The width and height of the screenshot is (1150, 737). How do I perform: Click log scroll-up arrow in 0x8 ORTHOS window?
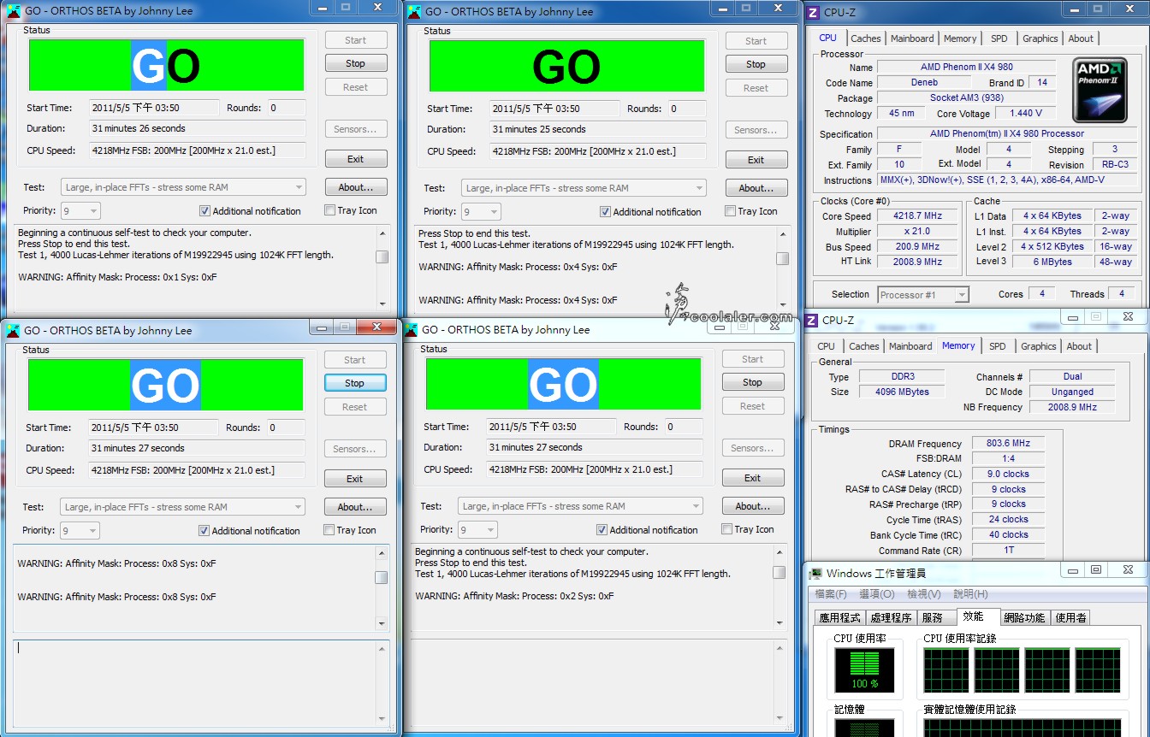coord(382,553)
